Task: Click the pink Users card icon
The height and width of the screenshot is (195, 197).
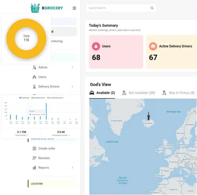Action: tap(96, 46)
